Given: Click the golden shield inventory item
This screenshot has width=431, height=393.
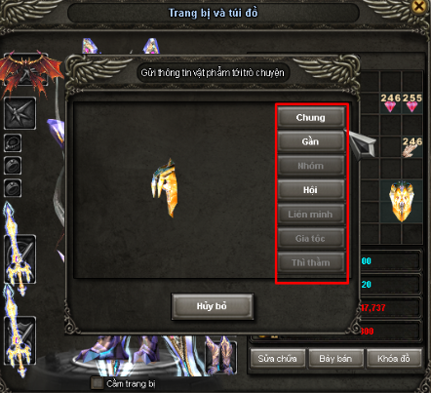Looking at the screenshot, I should tap(402, 202).
